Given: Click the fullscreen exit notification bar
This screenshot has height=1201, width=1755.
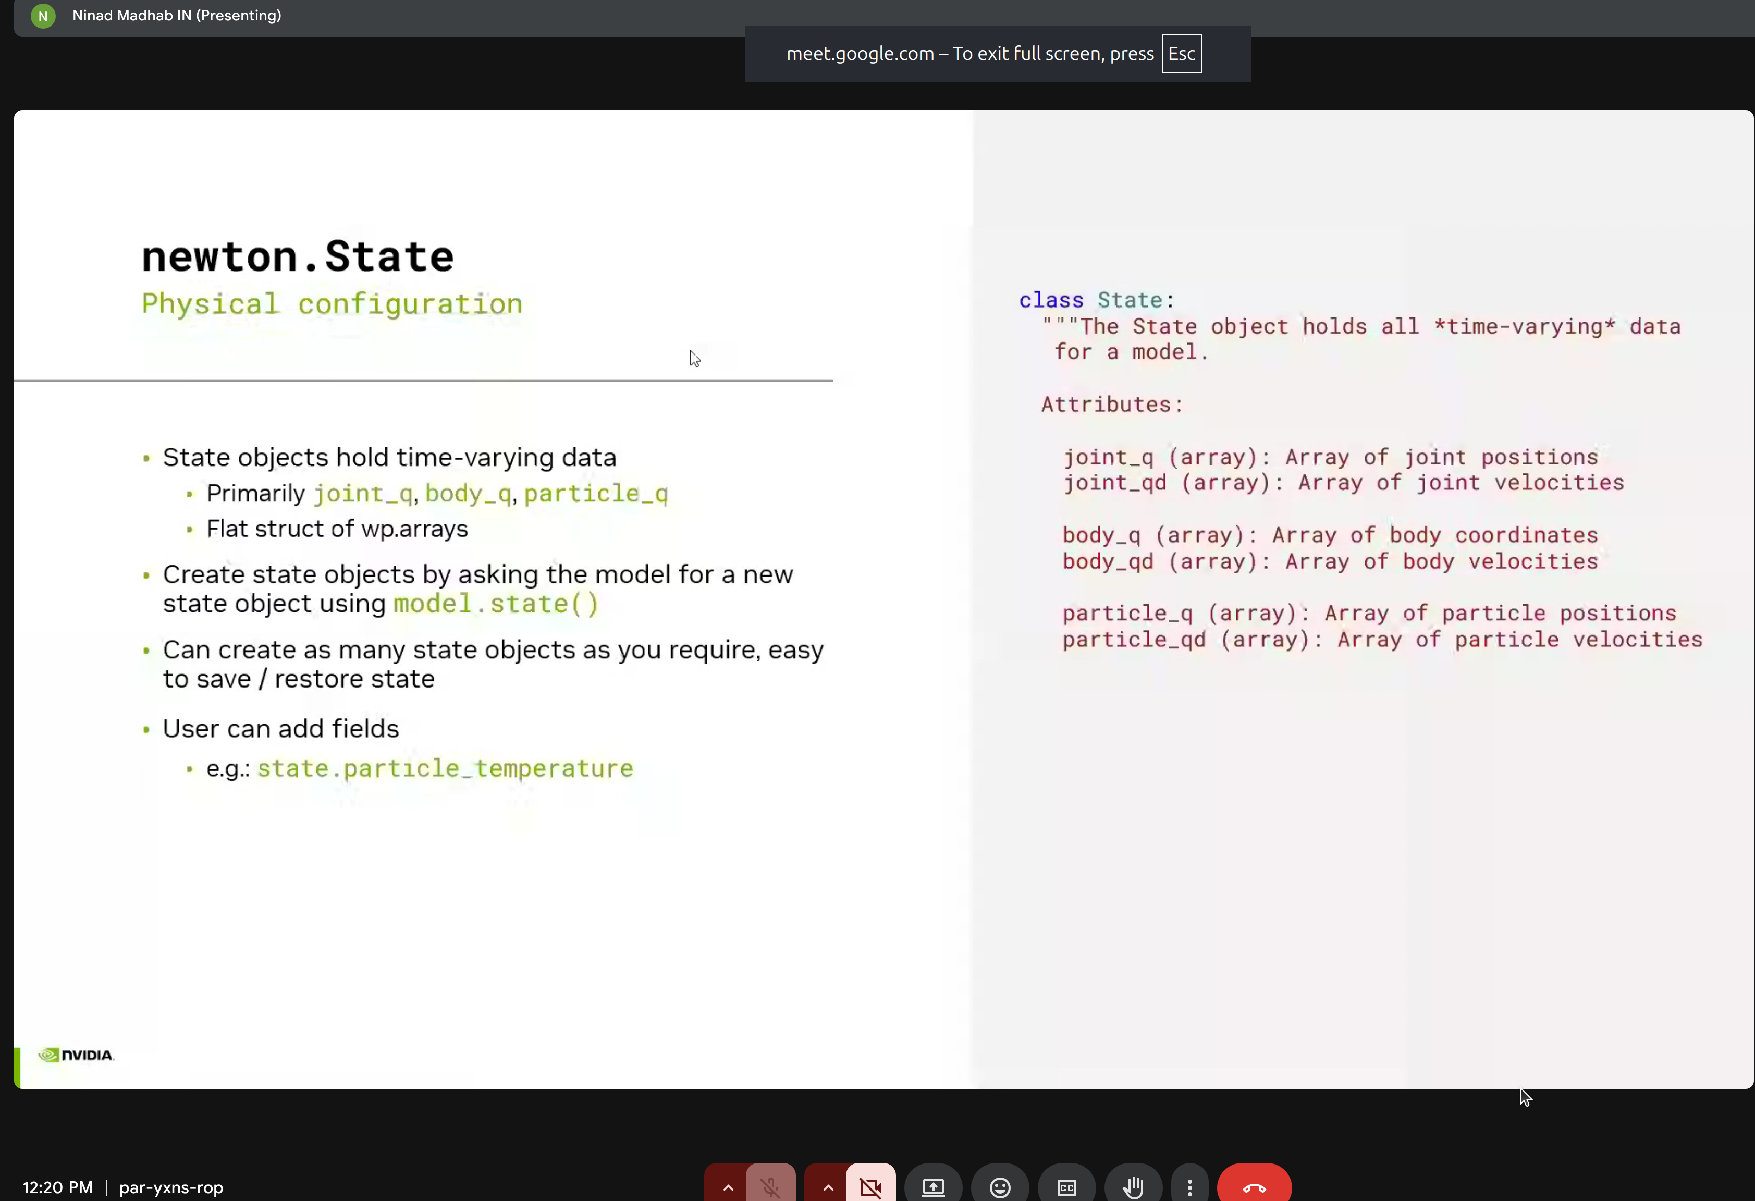Looking at the screenshot, I should 997,53.
